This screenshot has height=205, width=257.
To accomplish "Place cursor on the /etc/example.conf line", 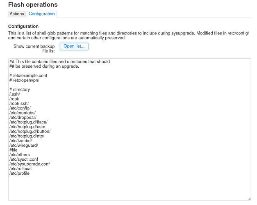I will click(x=28, y=75).
